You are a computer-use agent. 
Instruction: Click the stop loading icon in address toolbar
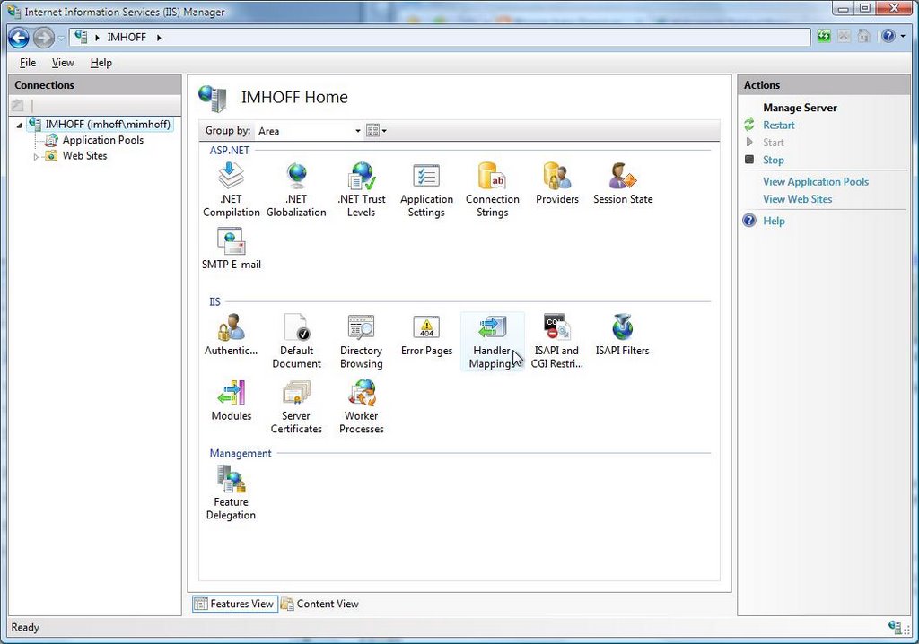pos(844,37)
